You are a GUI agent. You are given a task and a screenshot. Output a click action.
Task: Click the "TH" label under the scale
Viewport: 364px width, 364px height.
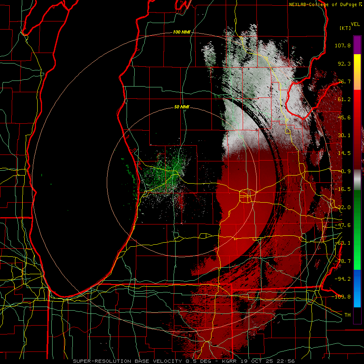click(347, 315)
